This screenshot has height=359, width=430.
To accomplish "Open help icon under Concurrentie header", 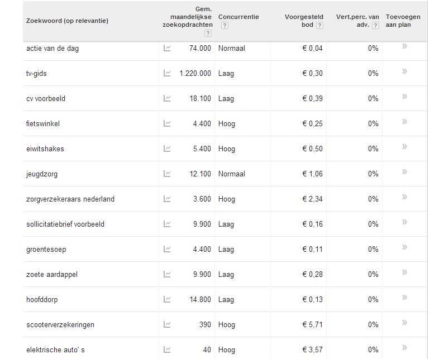I will [224, 26].
